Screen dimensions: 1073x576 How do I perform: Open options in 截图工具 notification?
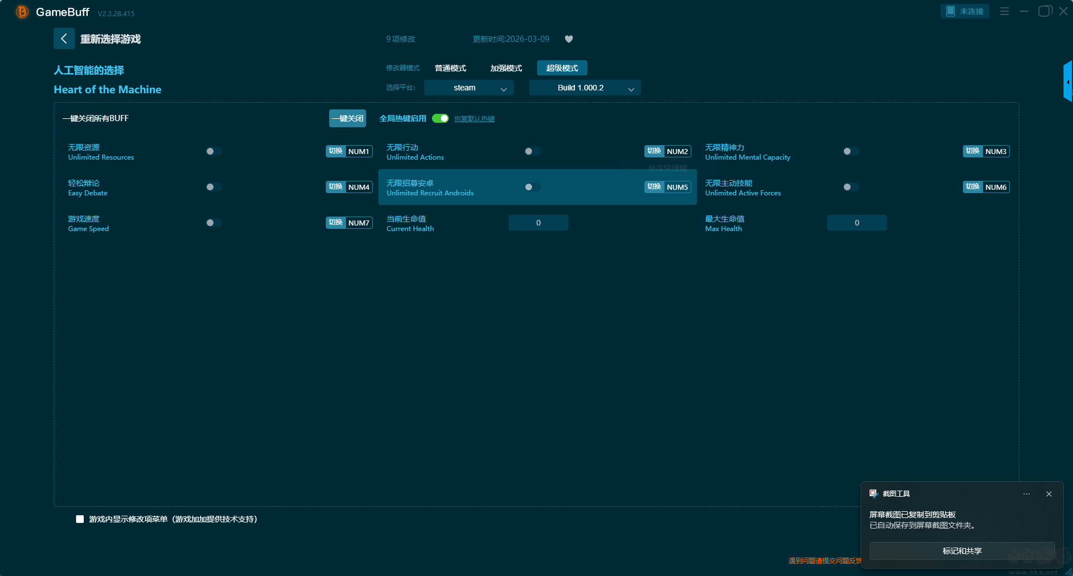click(1027, 494)
